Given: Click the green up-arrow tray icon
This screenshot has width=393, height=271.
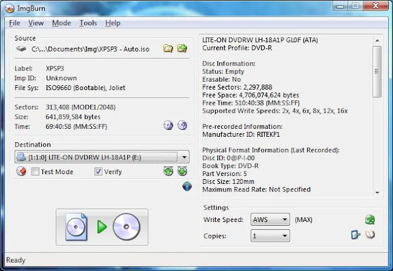Looking at the screenshot, I should tap(168, 172).
